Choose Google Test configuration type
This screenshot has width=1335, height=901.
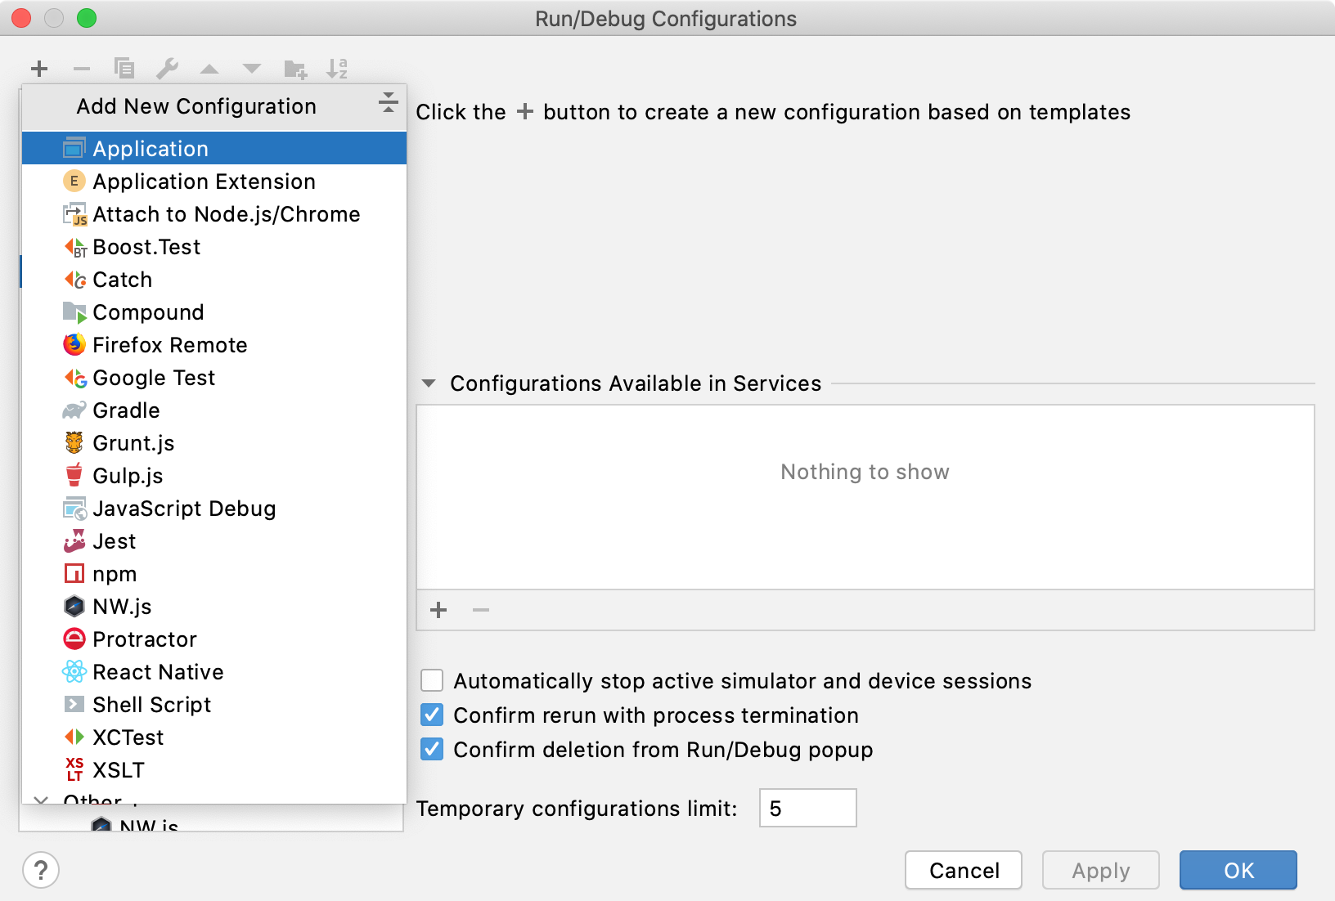coord(214,377)
